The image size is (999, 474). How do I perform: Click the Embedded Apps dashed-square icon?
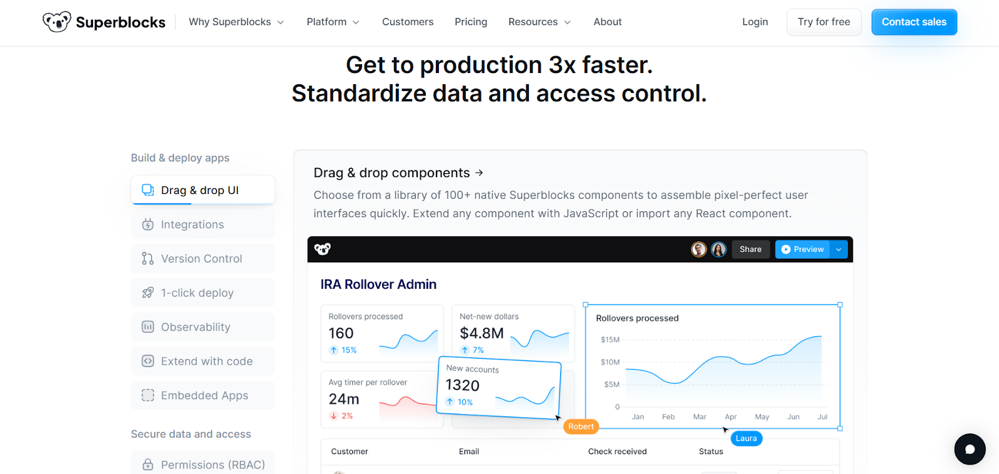pyautogui.click(x=148, y=395)
